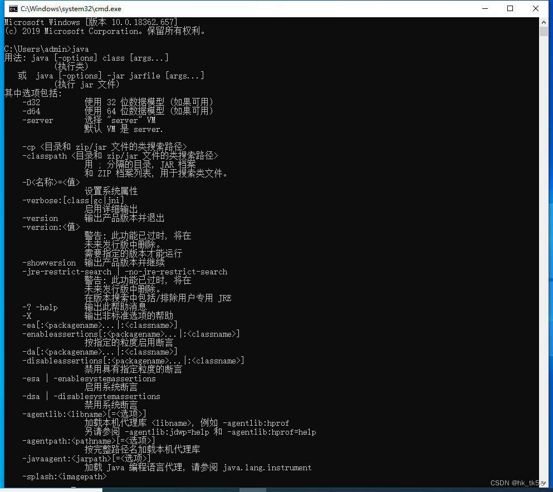Click the window title C:\Windows\system32\cmd.exe
Screen dimensions: 553x492
click(x=71, y=9)
